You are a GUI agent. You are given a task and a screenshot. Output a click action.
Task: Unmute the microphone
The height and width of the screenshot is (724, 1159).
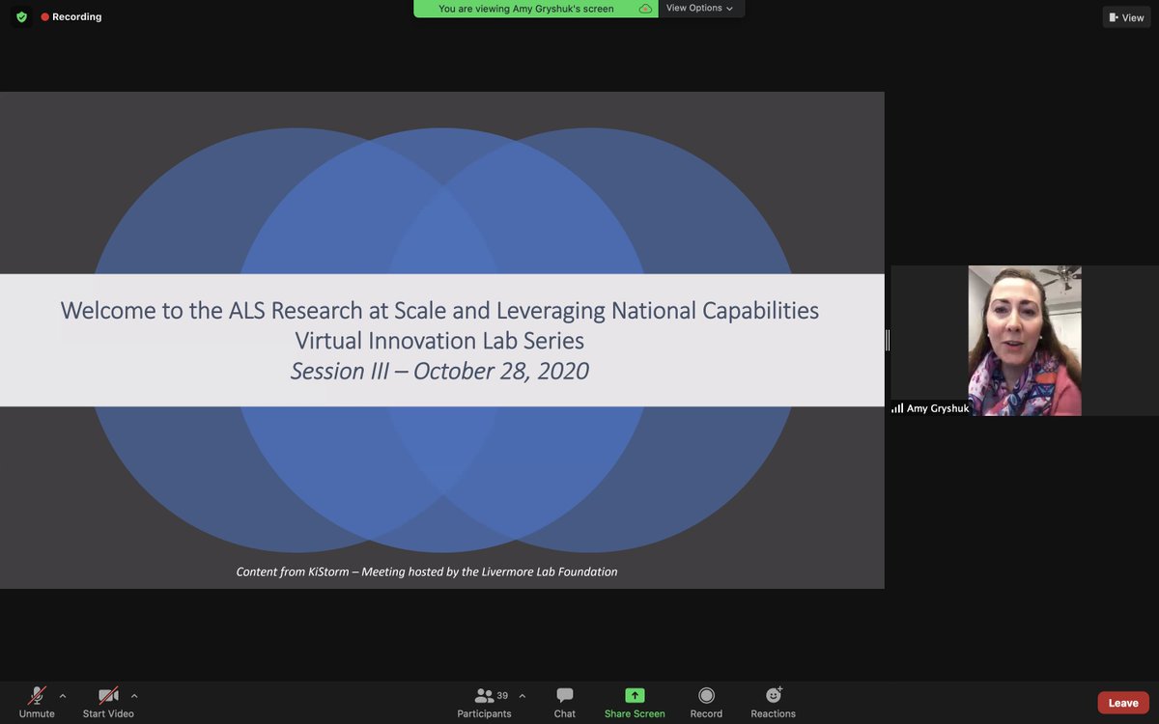[x=37, y=702]
